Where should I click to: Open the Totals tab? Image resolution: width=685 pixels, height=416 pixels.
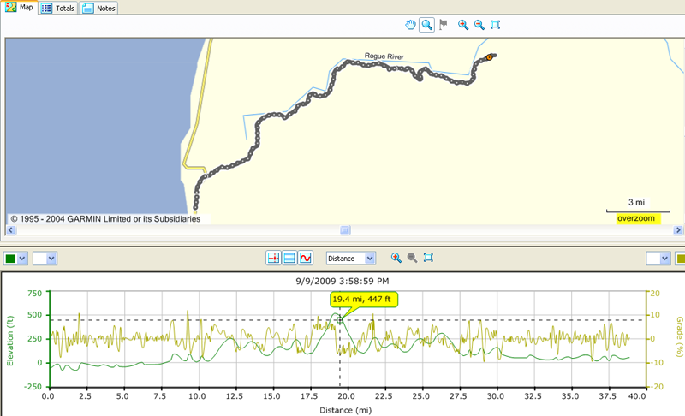58,9
